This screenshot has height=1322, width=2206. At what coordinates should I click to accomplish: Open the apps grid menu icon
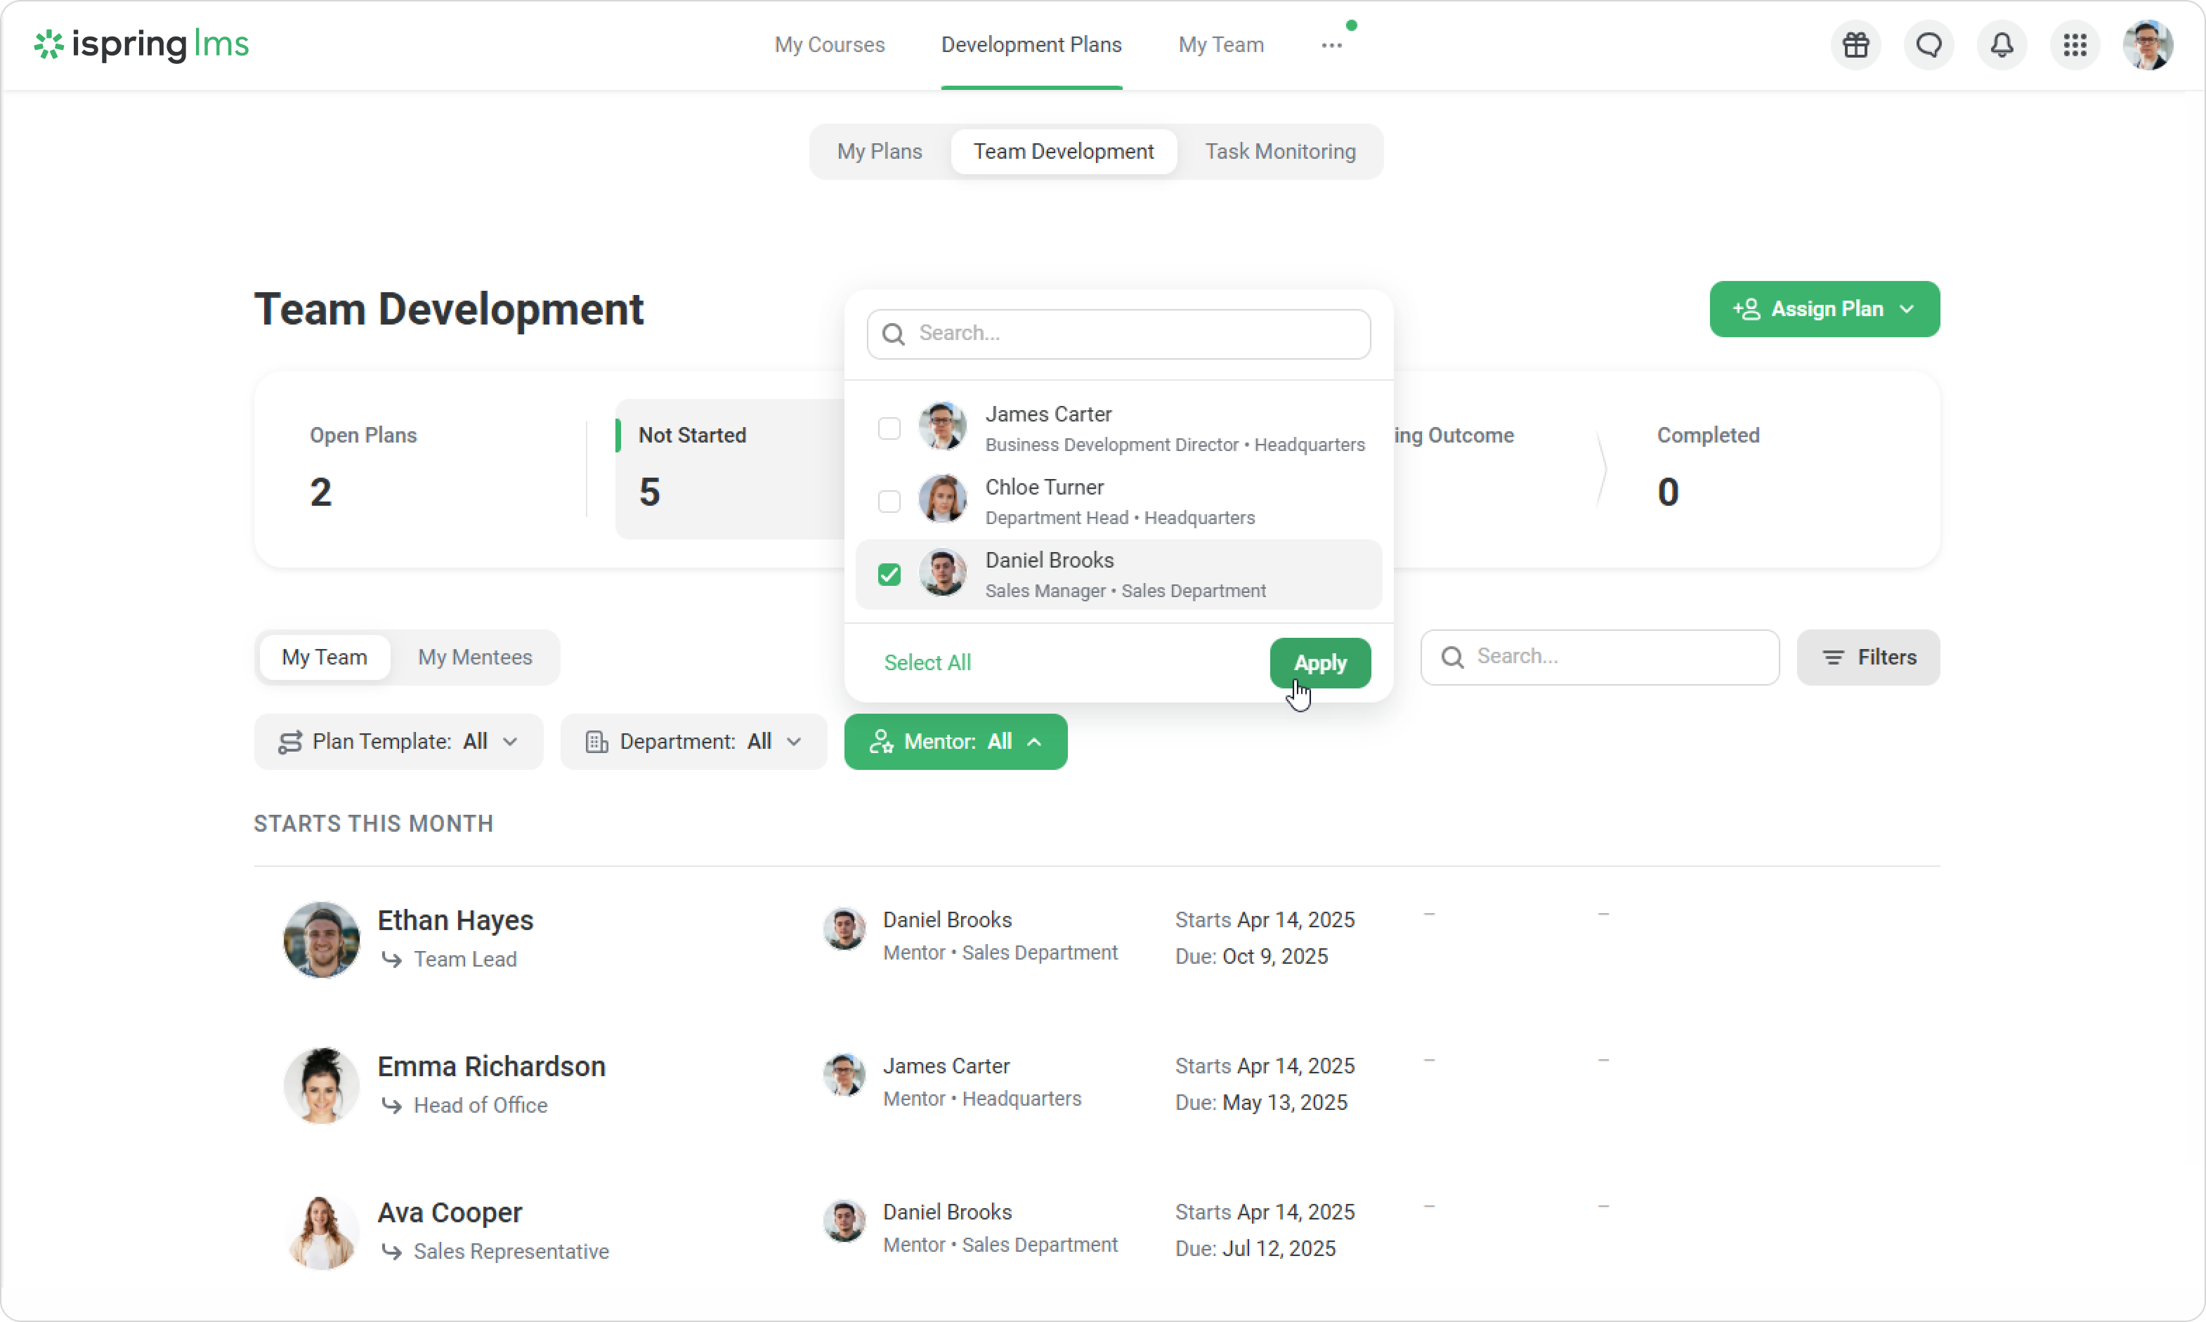[x=2075, y=44]
